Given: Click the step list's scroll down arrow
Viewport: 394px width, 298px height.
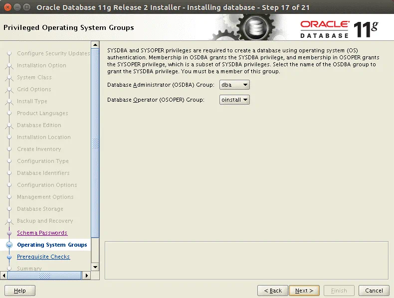Looking at the screenshot, I should [x=95, y=267].
